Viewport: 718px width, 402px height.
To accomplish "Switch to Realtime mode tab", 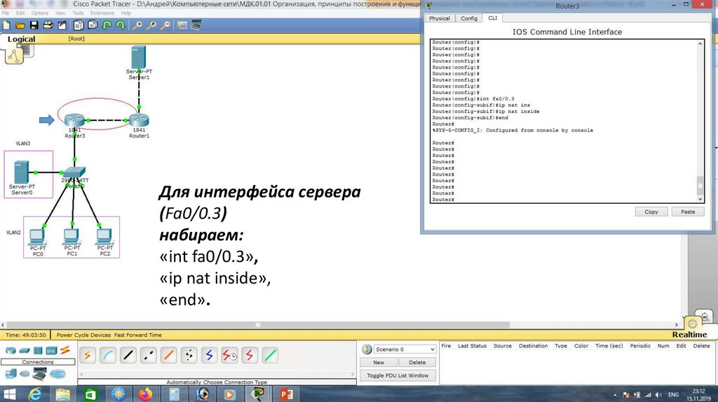I will (689, 334).
